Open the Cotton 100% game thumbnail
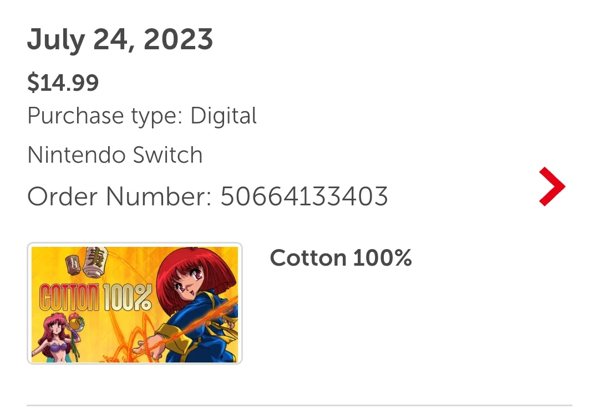The width and height of the screenshot is (599, 414). [x=134, y=303]
